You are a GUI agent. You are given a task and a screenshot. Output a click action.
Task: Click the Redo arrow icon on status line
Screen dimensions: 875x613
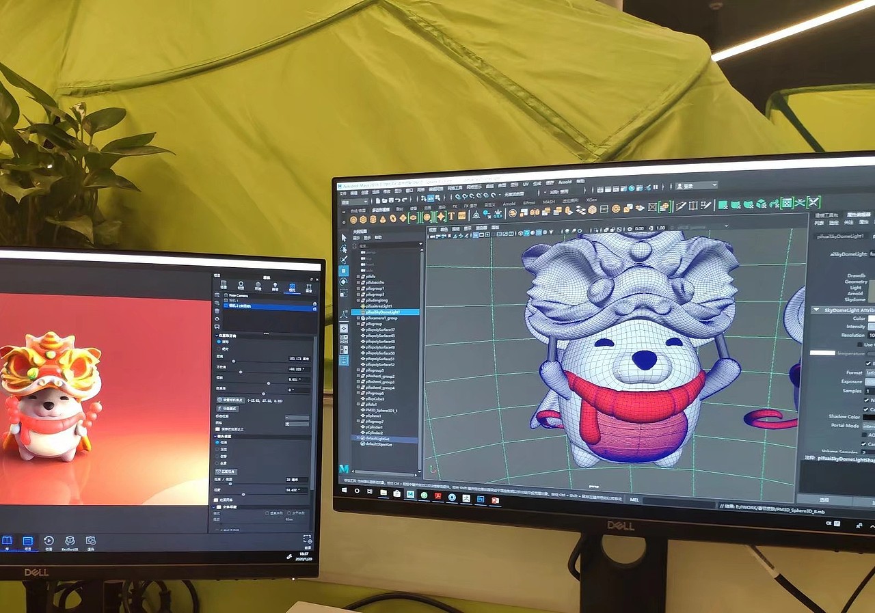tap(404, 200)
